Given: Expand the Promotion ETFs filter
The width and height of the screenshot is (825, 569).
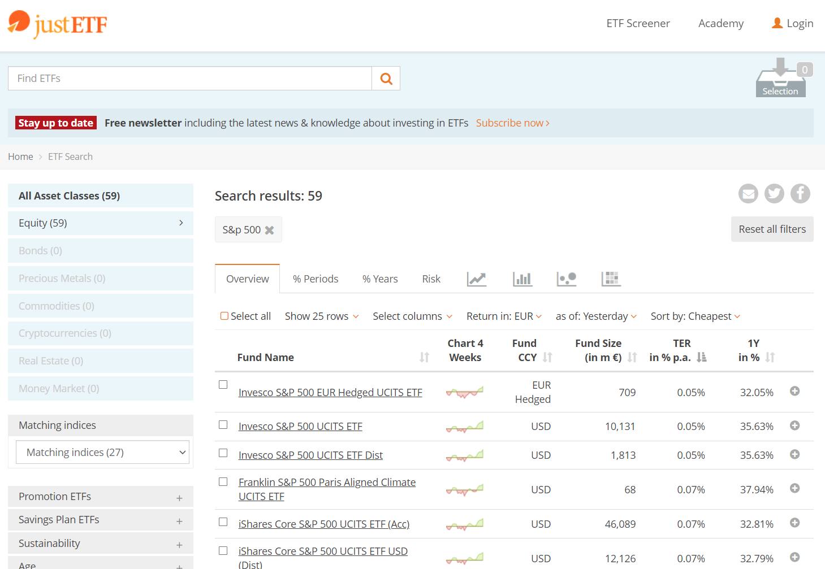Looking at the screenshot, I should [101, 497].
